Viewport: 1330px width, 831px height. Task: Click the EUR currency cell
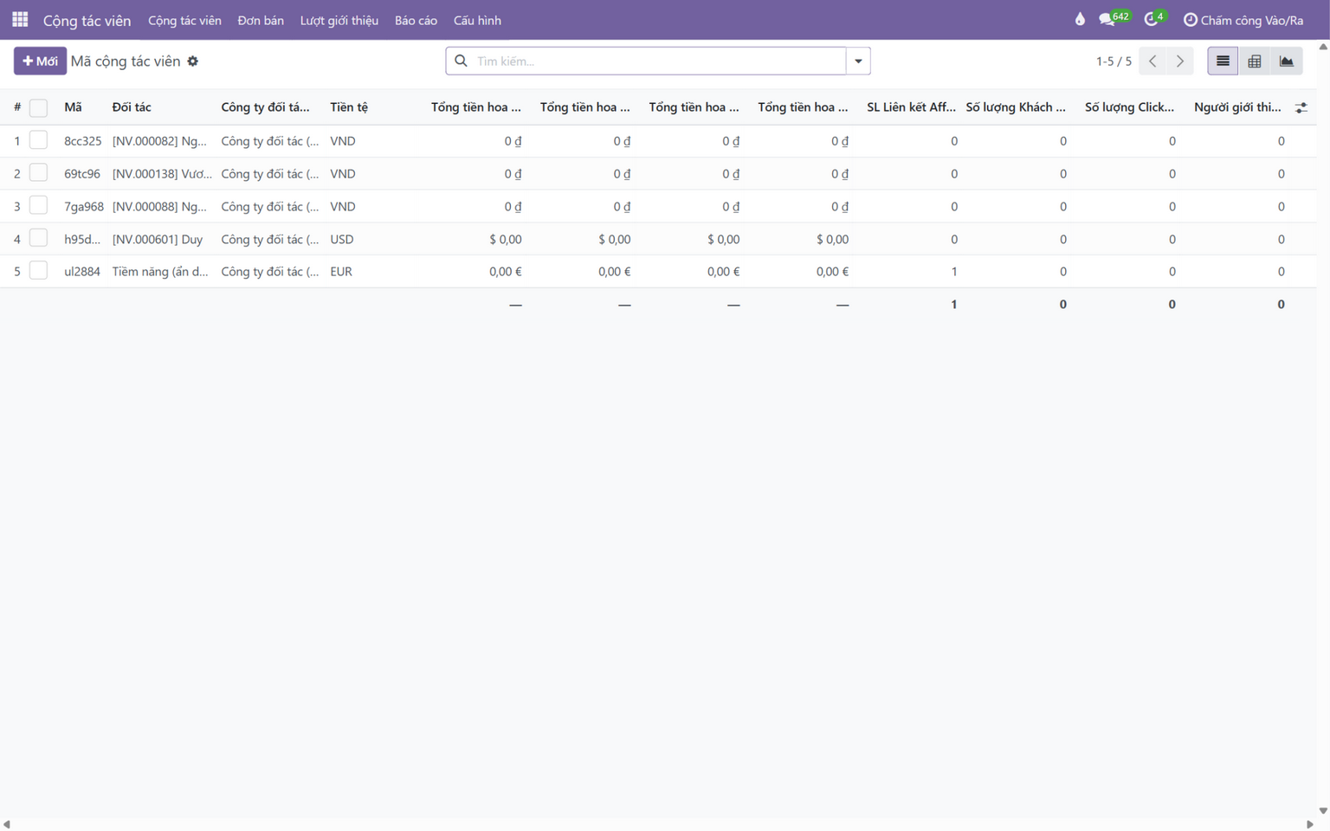[x=341, y=271]
